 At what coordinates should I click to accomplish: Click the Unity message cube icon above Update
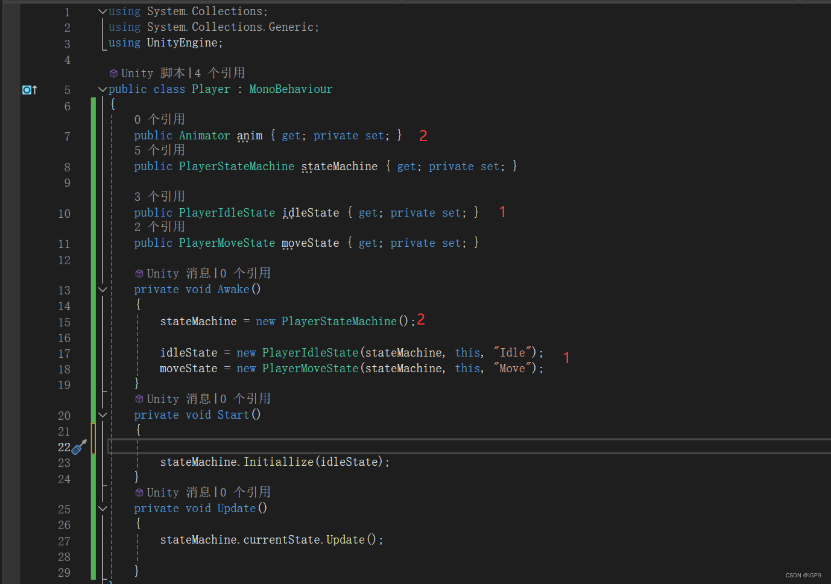(139, 492)
